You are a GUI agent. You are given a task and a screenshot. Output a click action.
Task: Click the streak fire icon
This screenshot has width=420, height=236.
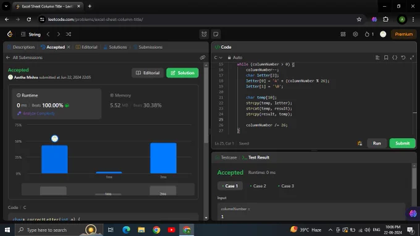(x=367, y=35)
